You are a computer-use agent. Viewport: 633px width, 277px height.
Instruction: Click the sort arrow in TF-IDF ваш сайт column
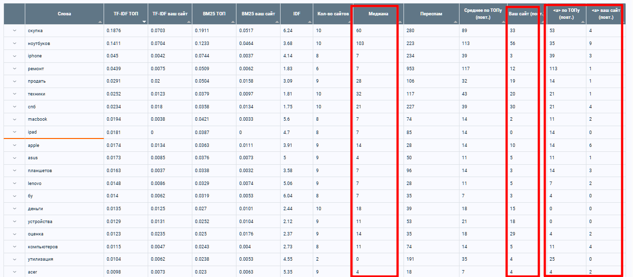[188, 22]
